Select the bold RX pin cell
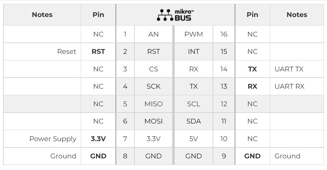327x170 pixels. pos(253,86)
